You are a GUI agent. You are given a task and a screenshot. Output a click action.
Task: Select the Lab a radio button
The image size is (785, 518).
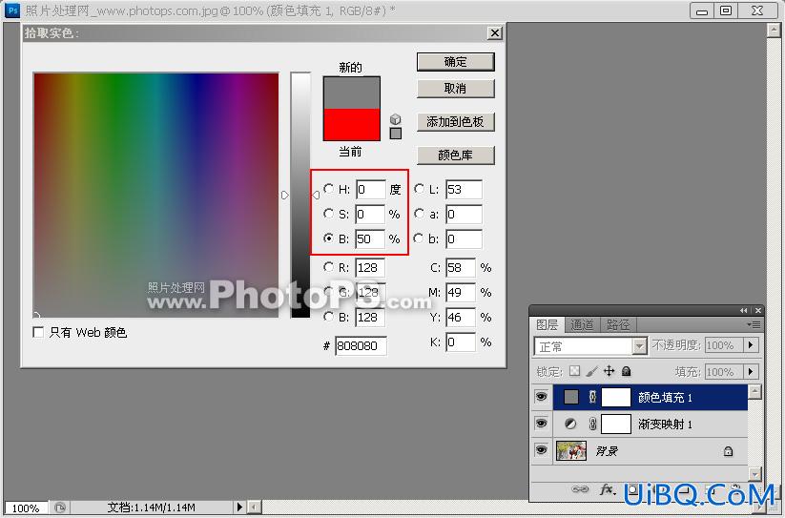(x=419, y=214)
